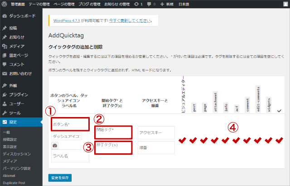This screenshot has width=290, height=186.
Task: Open お知らせの管理 in the admin bar
Action: pos(117,4)
